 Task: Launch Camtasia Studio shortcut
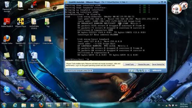(x=7, y=58)
